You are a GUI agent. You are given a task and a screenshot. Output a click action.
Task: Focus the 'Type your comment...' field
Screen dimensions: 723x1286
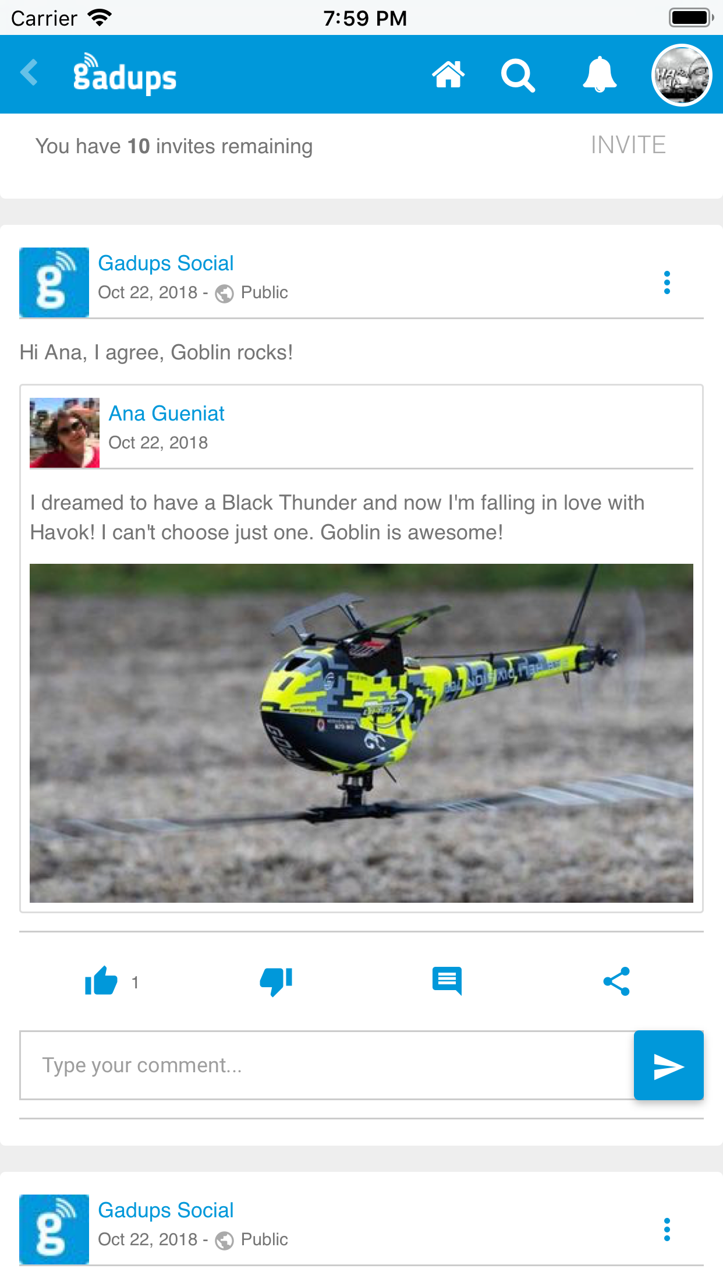(327, 1065)
